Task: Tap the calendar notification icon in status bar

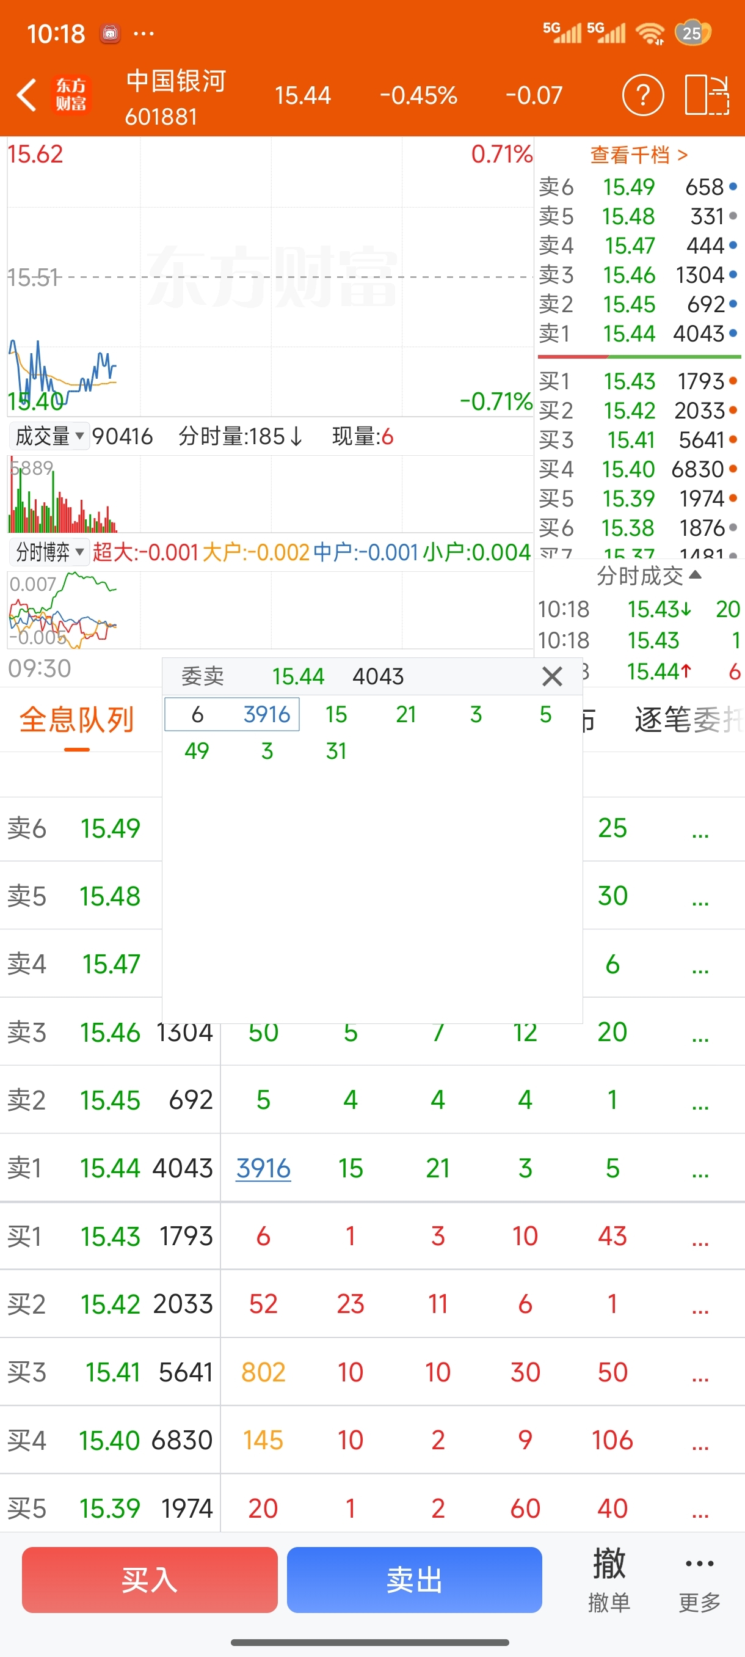Action: [x=110, y=33]
